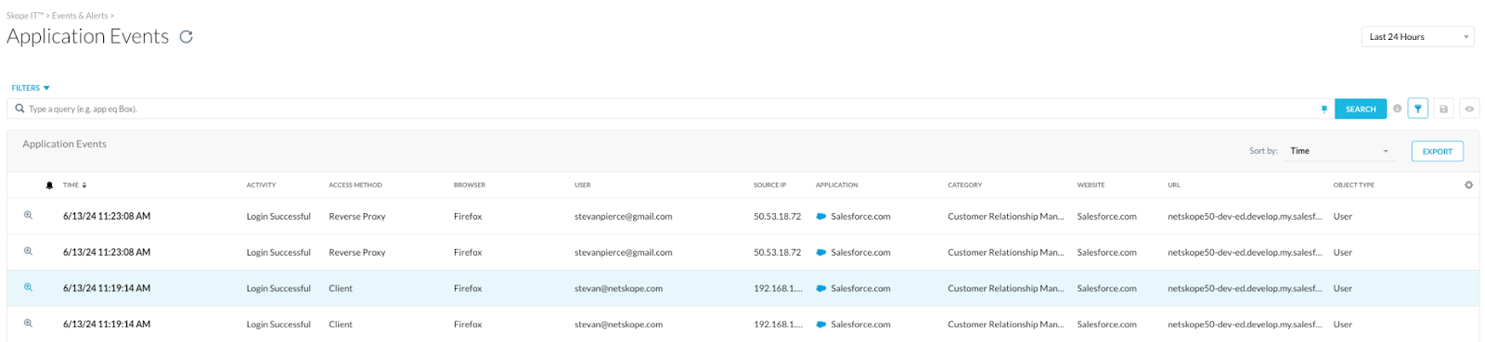This screenshot has width=1485, height=342.
Task: Click 6/13/24 11:19:14 AM in highlighted row
Action: click(x=107, y=288)
